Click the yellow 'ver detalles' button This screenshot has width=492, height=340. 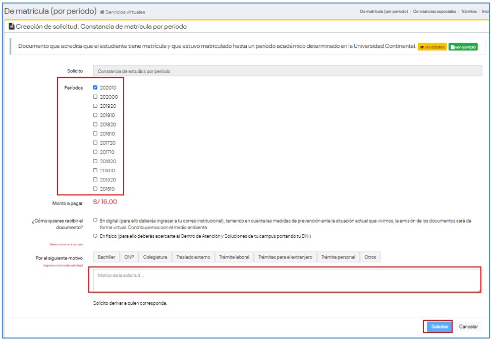[x=432, y=47]
